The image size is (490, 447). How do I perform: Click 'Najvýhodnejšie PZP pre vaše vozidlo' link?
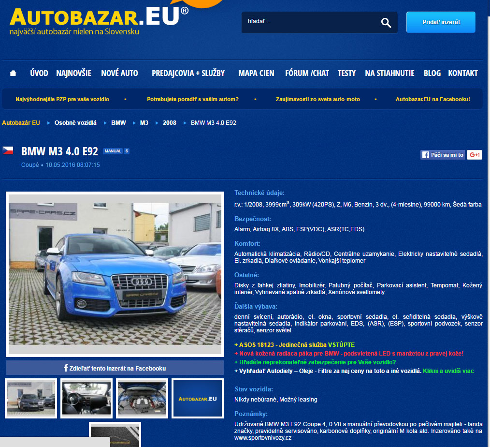(62, 99)
